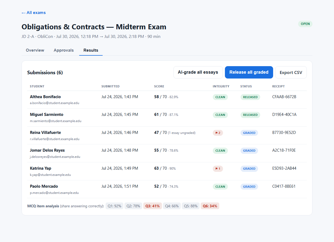Click Miguel Sarmiento's score 61 / 70

point(161,115)
